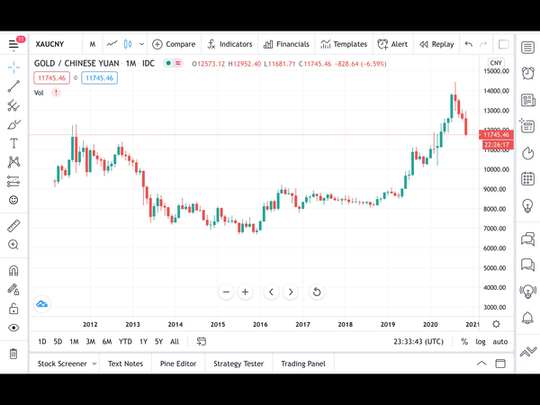Expand the chart style dropdown arrow
Screen dimensions: 540x405
[141, 44]
